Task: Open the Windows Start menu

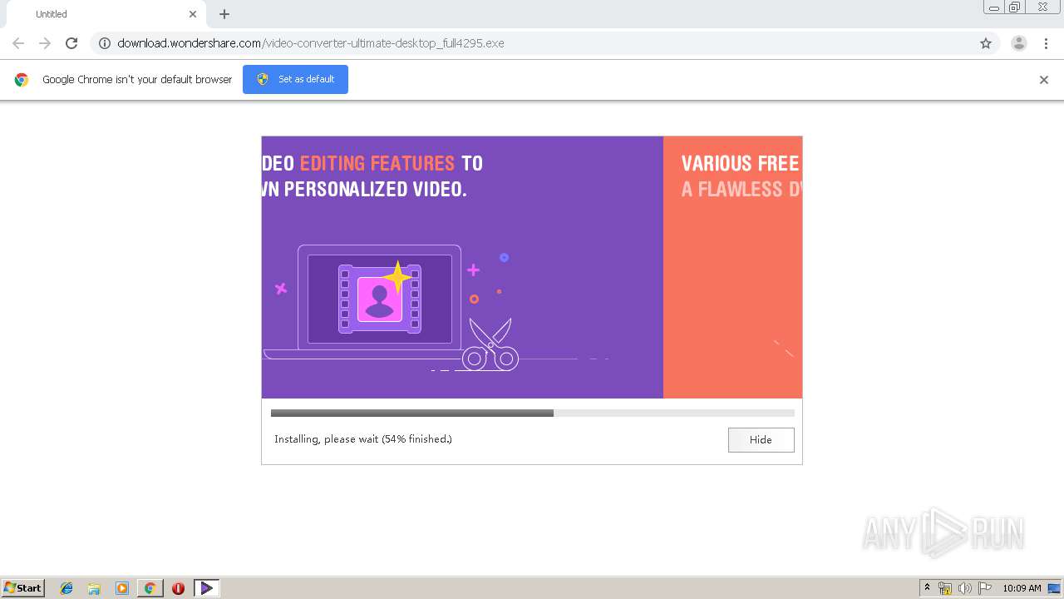Action: click(23, 587)
